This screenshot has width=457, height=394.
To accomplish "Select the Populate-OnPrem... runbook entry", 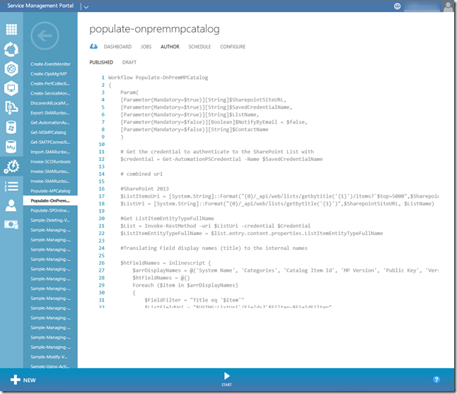I will point(50,201).
